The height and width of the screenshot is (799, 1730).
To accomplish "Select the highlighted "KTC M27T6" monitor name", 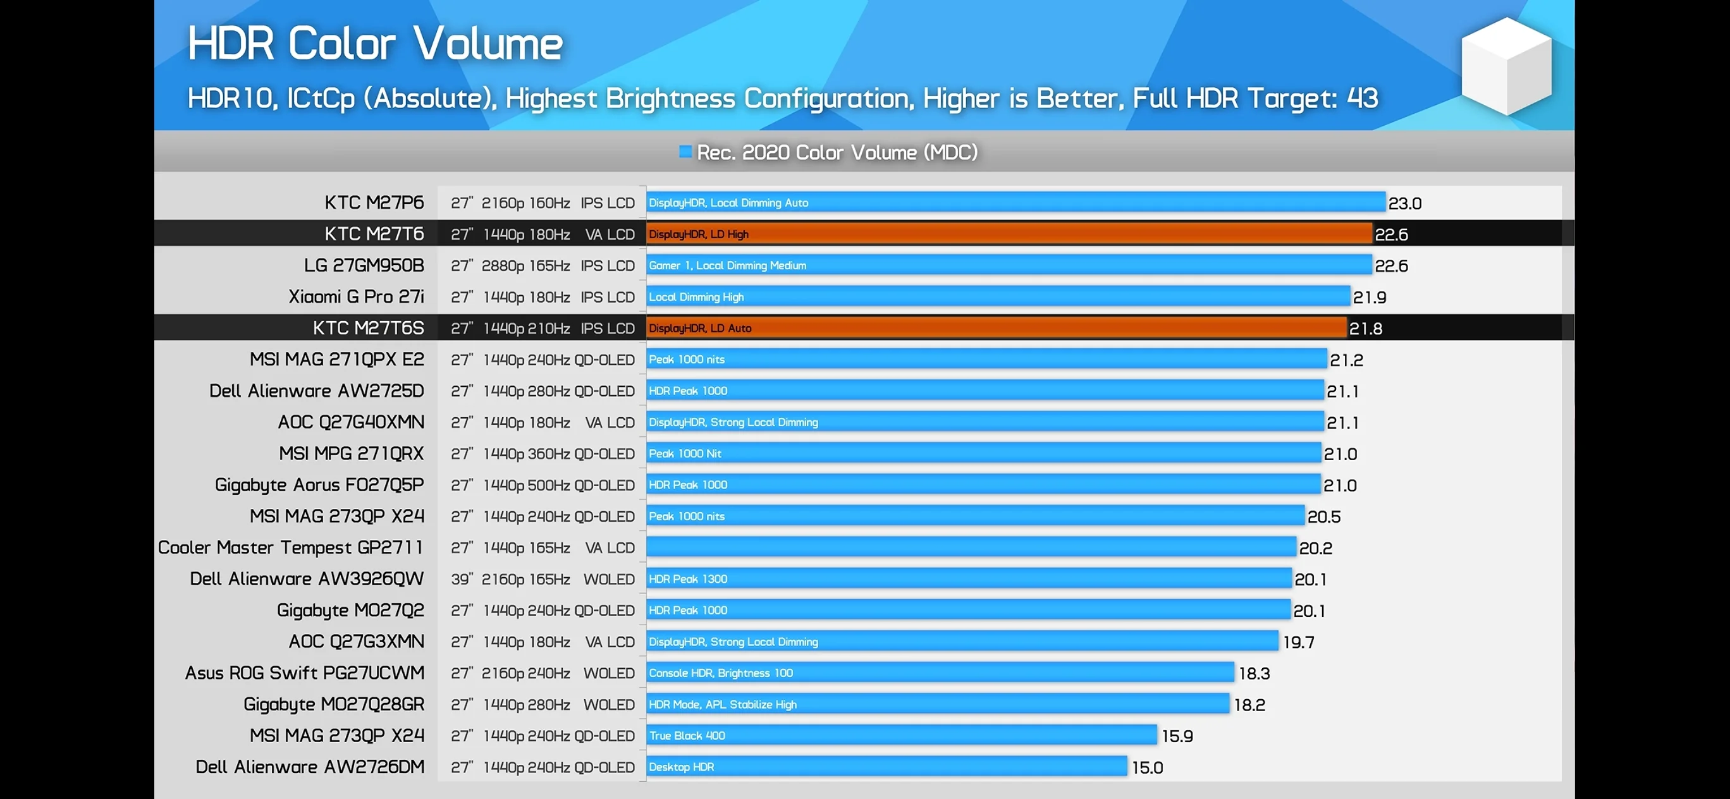I will tap(374, 234).
